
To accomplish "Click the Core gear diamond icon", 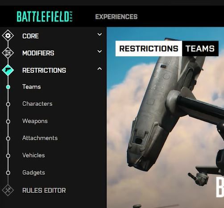I will 8,36.
